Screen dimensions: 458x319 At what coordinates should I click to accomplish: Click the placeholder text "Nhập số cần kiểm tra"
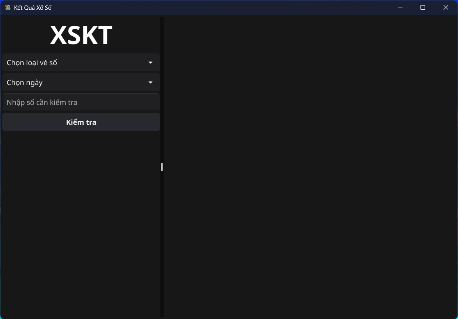41,102
